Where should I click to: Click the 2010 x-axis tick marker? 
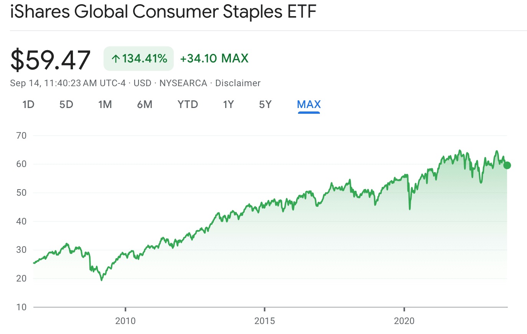coord(125,309)
